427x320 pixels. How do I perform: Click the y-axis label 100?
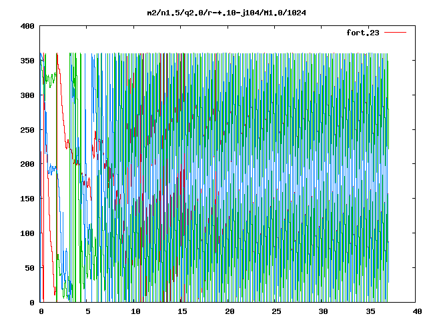point(27,233)
